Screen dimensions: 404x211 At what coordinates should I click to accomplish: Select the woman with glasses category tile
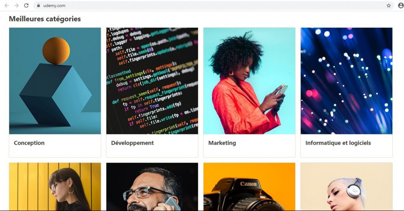click(55, 186)
